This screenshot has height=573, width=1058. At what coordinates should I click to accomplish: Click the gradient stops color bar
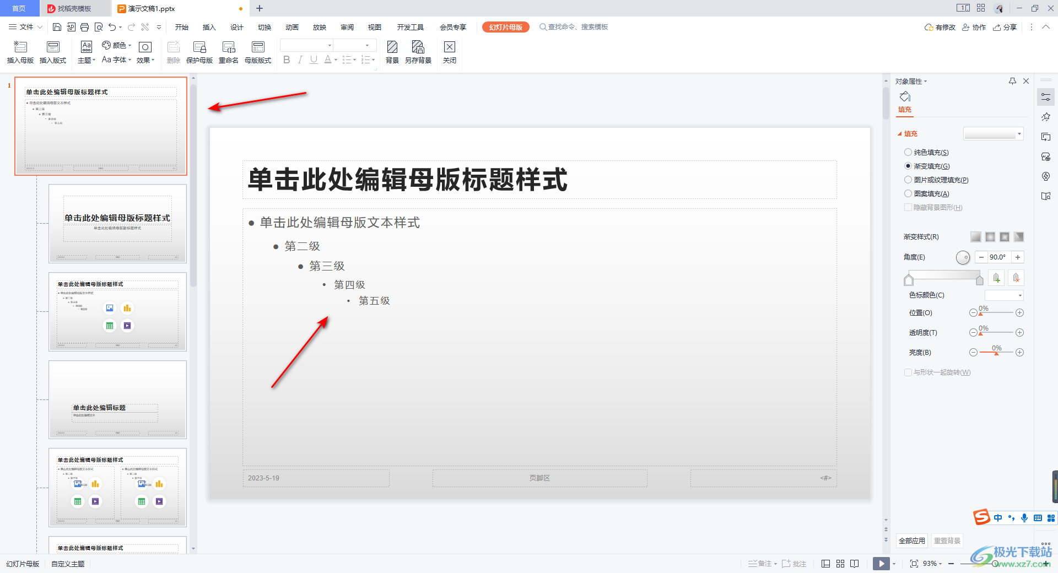[x=944, y=275]
